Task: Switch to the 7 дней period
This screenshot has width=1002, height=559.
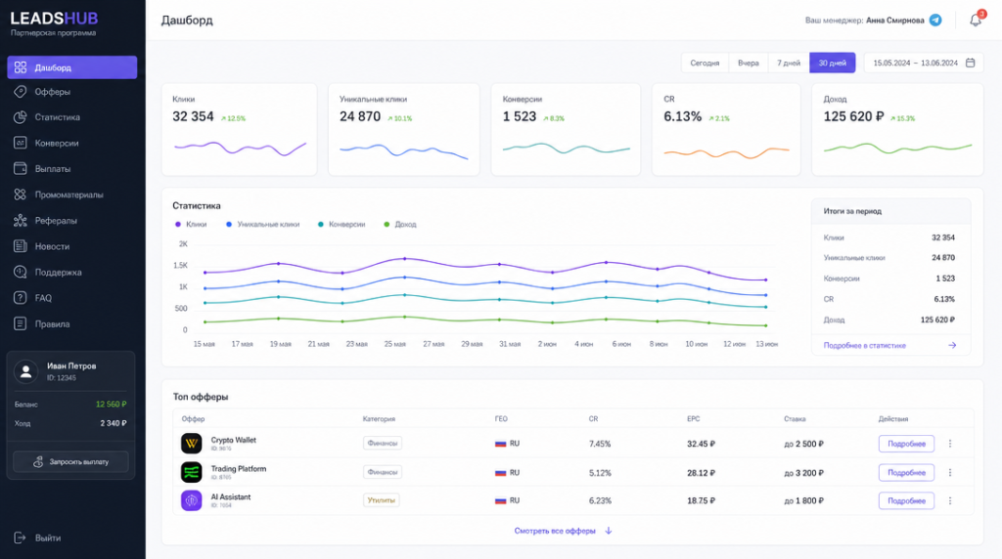Action: [x=789, y=63]
